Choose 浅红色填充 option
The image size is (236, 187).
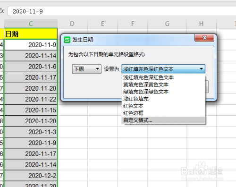point(163,99)
